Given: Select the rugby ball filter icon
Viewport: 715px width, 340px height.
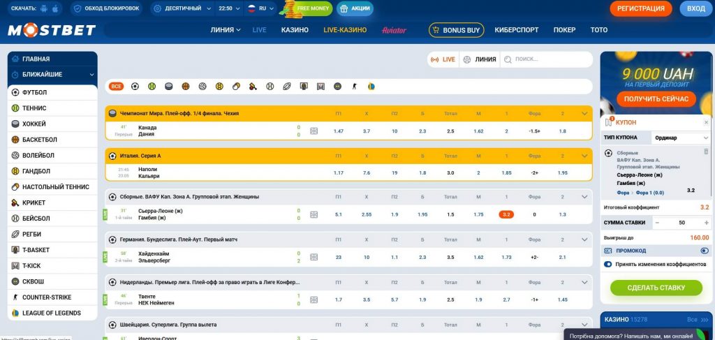Looking at the screenshot, I should click(x=287, y=86).
